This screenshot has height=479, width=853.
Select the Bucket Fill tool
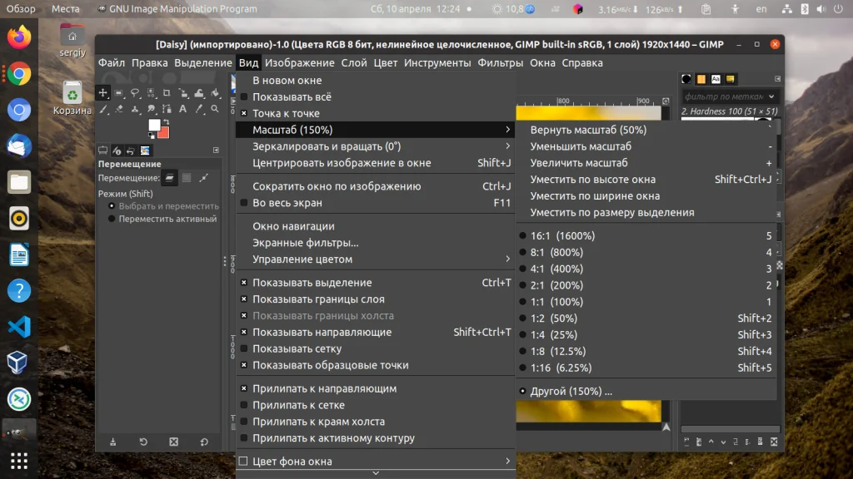coord(214,93)
